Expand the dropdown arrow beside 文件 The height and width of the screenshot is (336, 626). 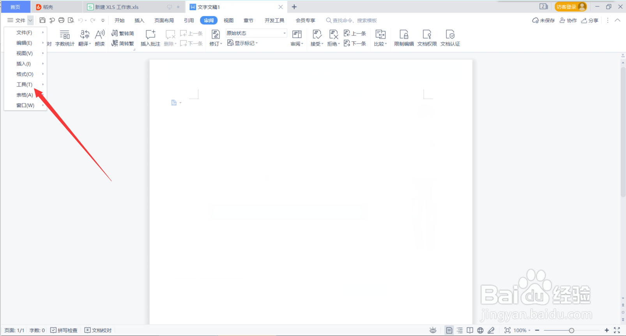point(30,20)
